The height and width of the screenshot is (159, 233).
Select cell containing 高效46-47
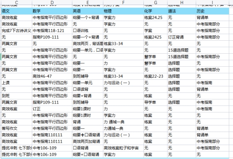pos(52,76)
